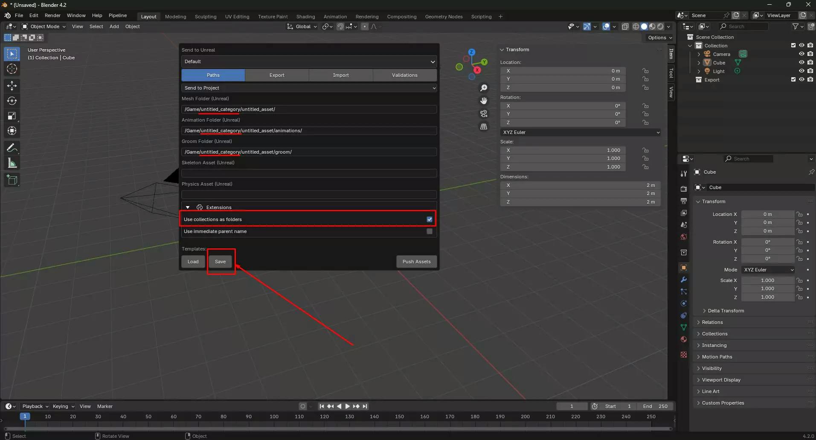Viewport: 816px width, 440px height.
Task: Open the Global orientation dropdown
Action: point(302,26)
